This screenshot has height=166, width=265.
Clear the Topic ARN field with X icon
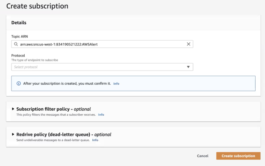click(189, 44)
